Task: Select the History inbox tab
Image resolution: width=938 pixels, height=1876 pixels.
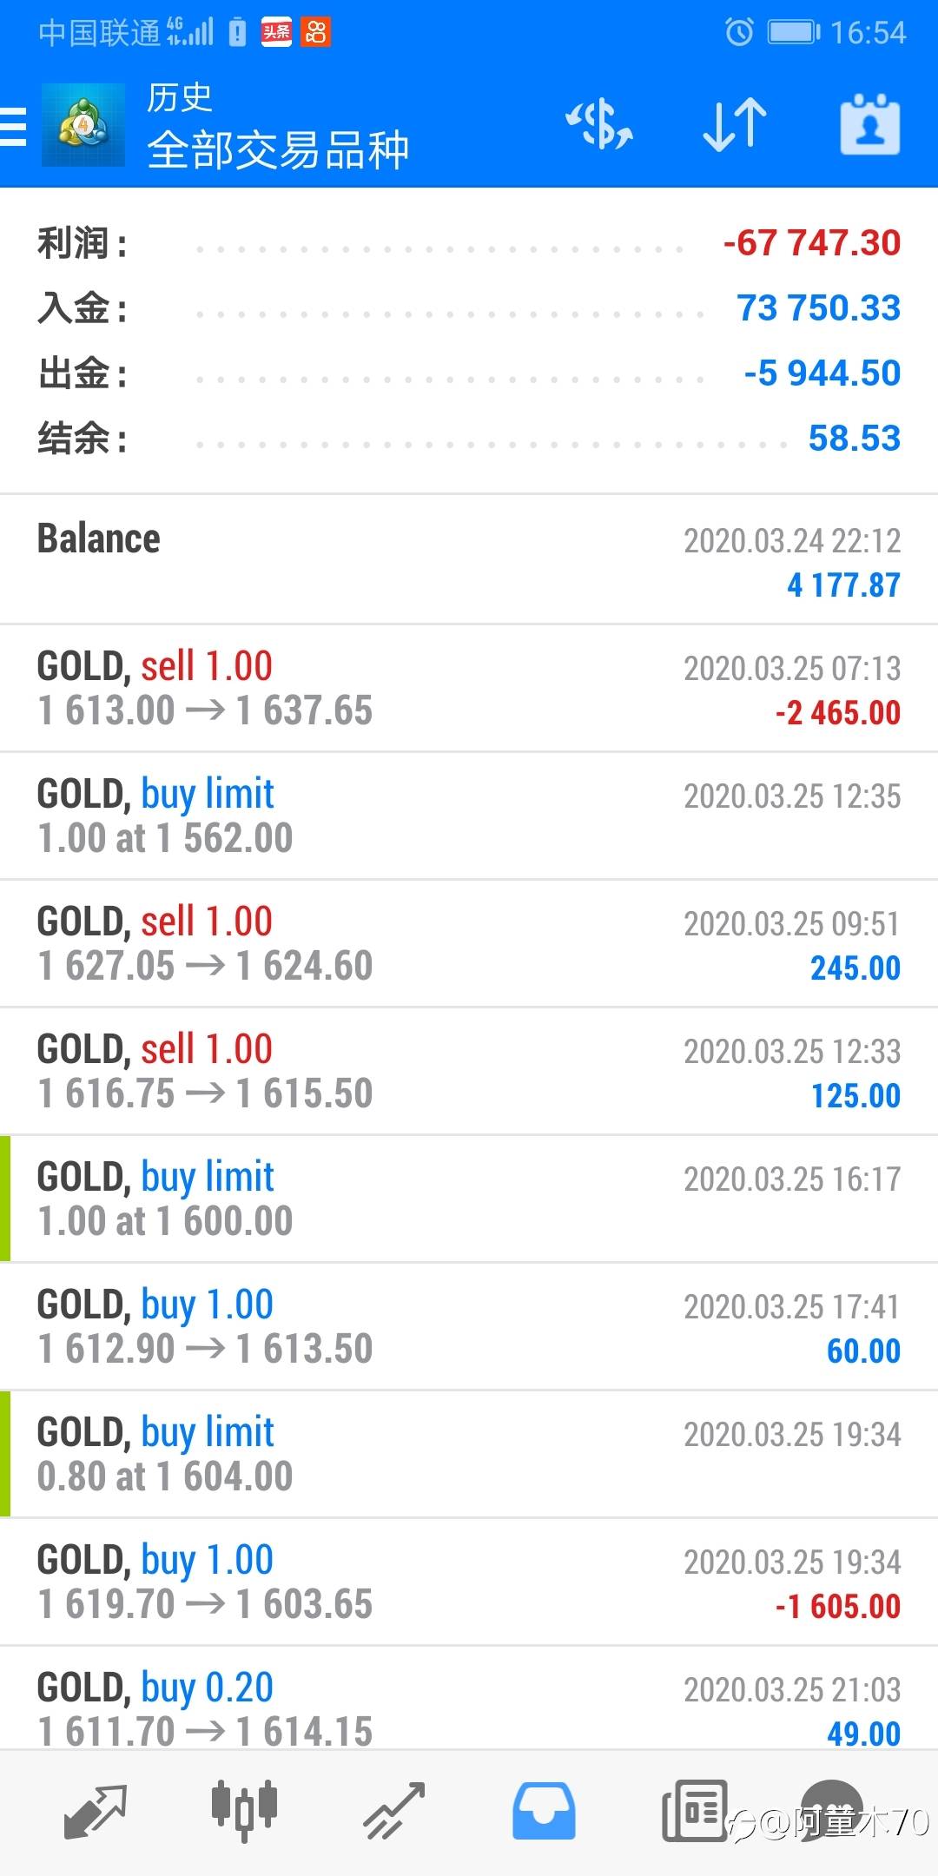Action: (544, 1812)
